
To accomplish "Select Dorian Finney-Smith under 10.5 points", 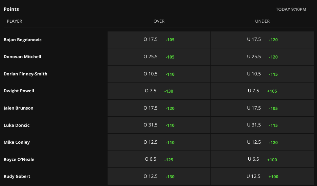I will [x=263, y=74].
